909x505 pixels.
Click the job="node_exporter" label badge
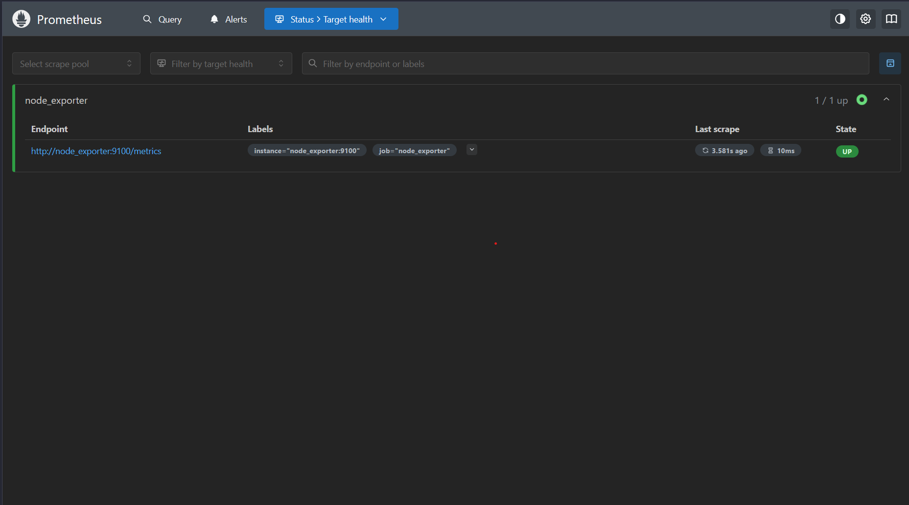coord(415,151)
